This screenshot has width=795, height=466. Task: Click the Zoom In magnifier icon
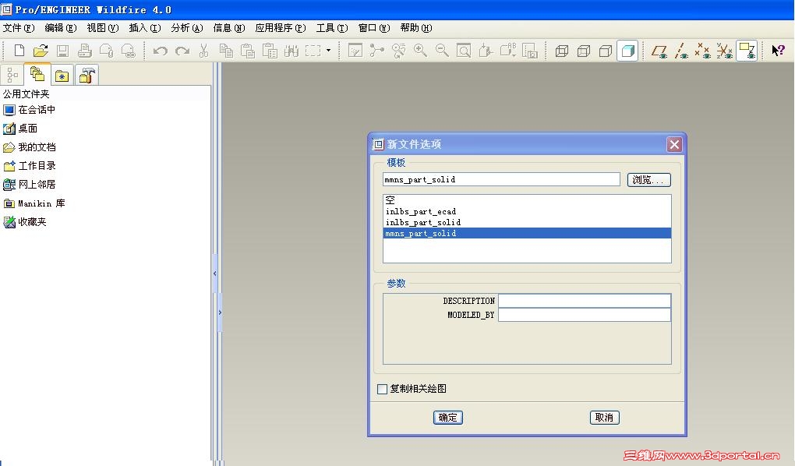coord(420,50)
